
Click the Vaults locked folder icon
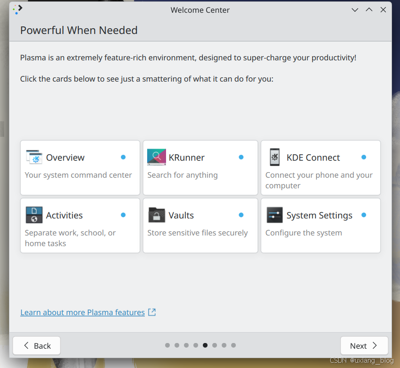pyautogui.click(x=157, y=215)
